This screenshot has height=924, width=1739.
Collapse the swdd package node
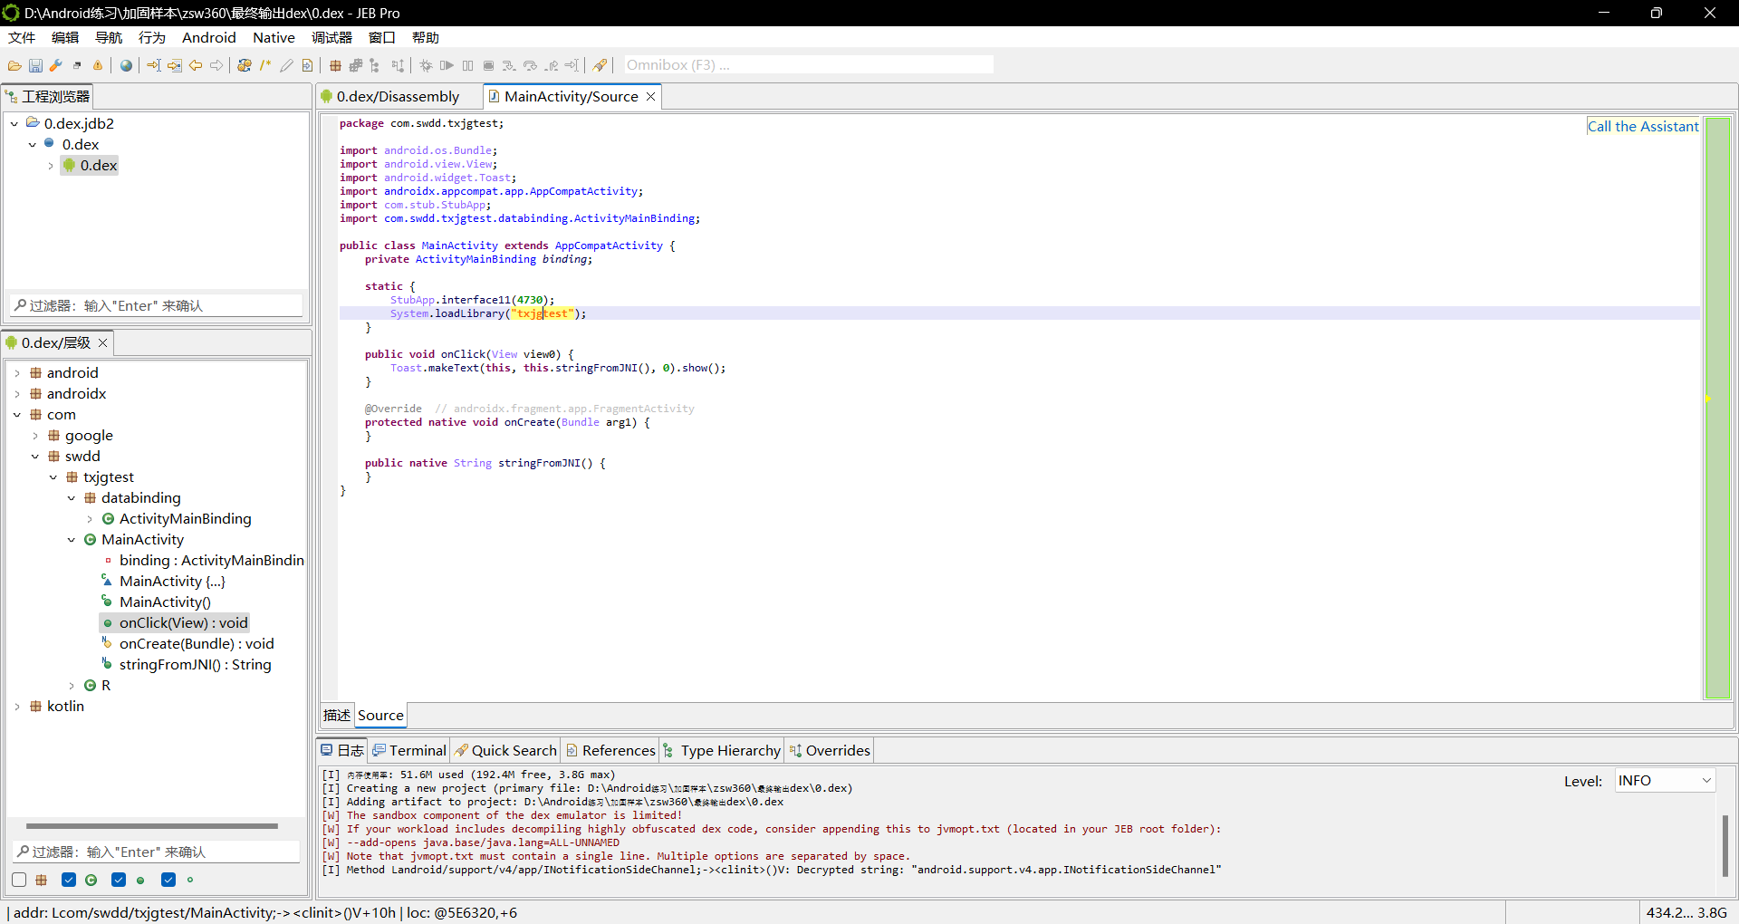[35, 457]
